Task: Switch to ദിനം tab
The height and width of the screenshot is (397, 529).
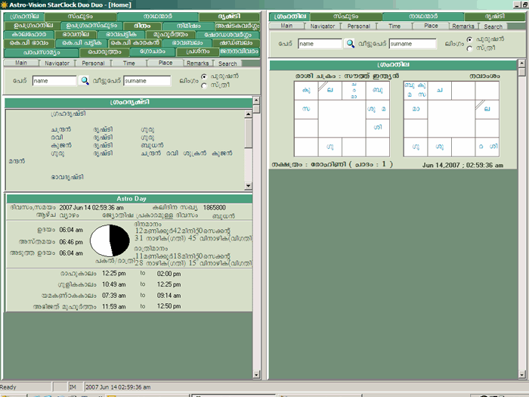Action: point(142,26)
